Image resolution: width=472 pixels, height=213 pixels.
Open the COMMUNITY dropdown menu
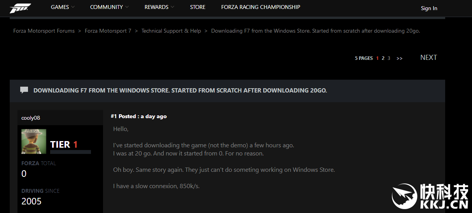click(109, 7)
